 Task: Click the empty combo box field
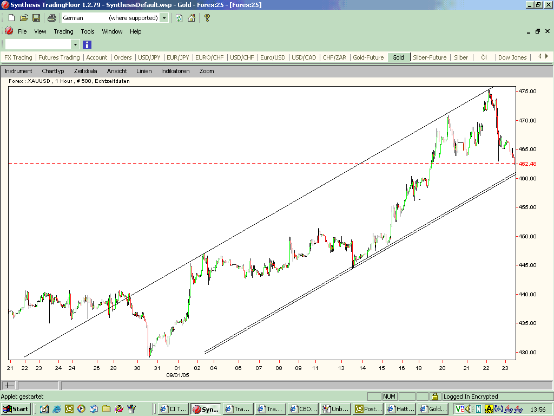(38, 44)
